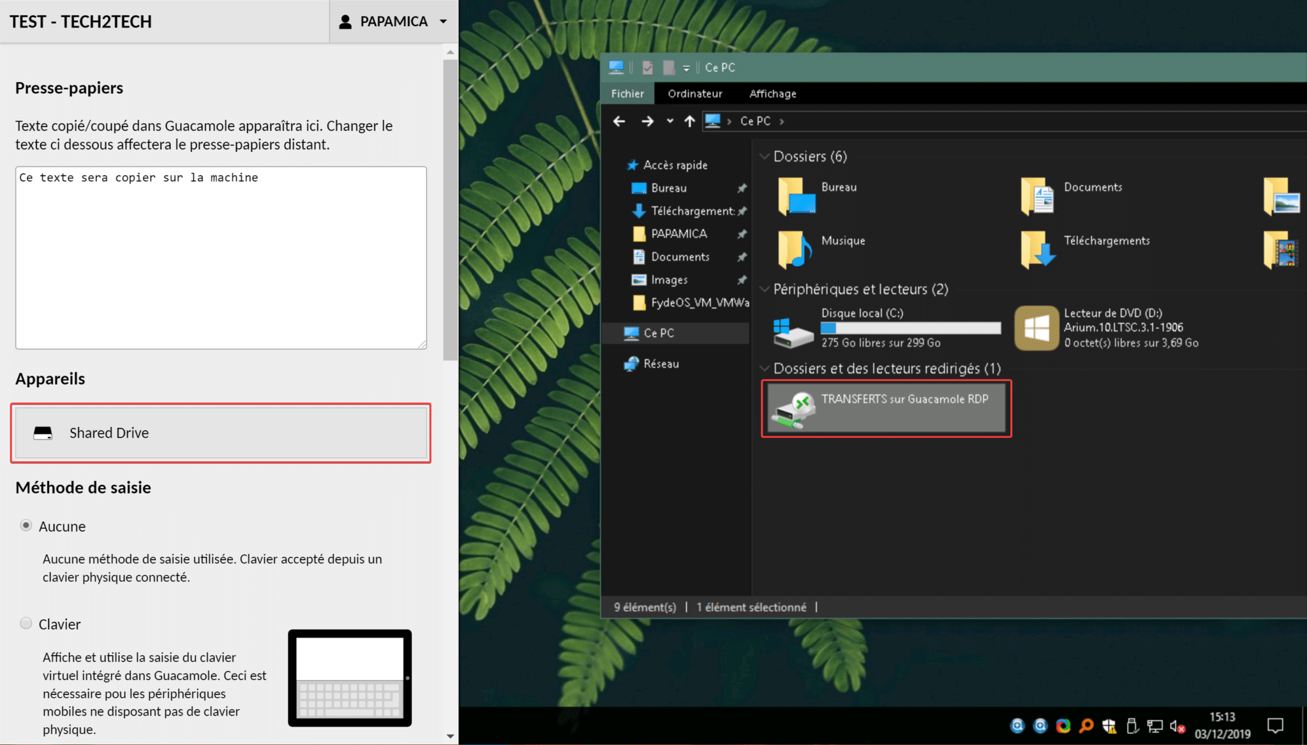Collapse Périphériques et lecteurs group
Screen dimensions: 1307x745
764,289
